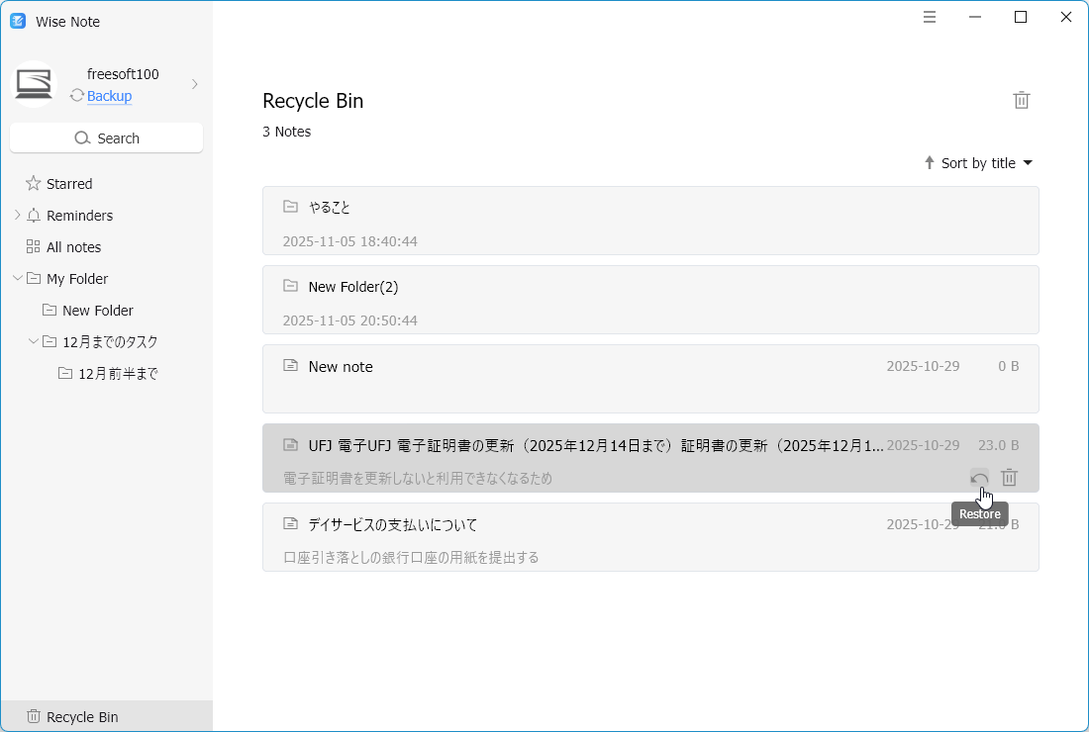The image size is (1089, 732).
Task: Select the 12月前半まで subfolder
Action: tap(117, 374)
